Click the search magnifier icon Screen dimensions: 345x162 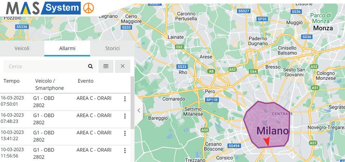coord(91,66)
